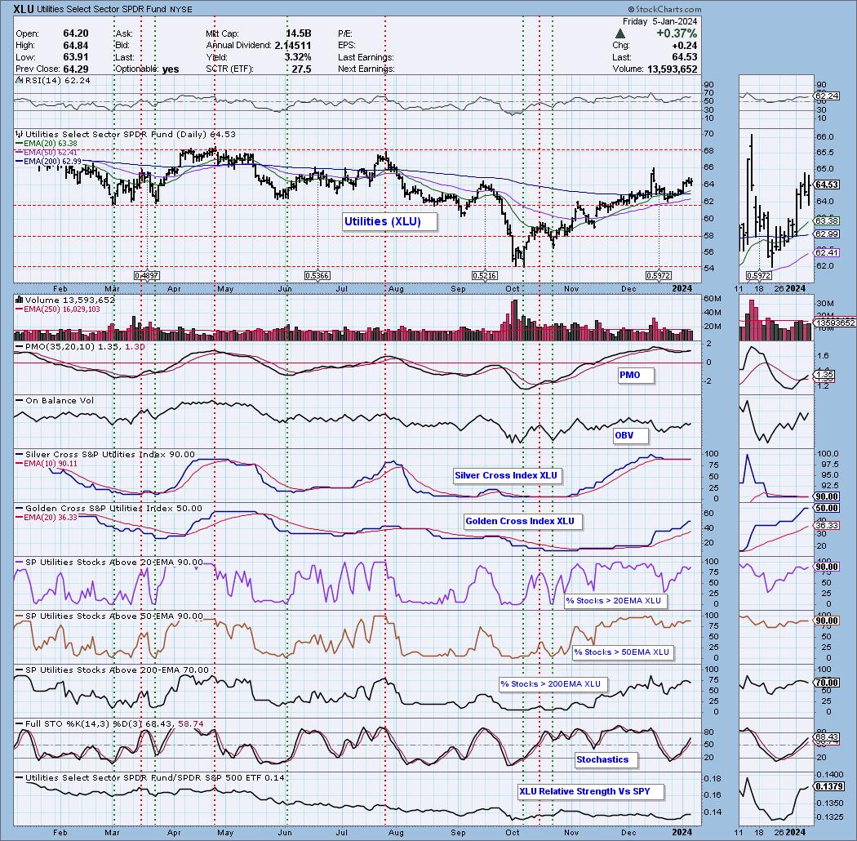Click the Open value 64.20
The image size is (857, 841).
(x=76, y=33)
